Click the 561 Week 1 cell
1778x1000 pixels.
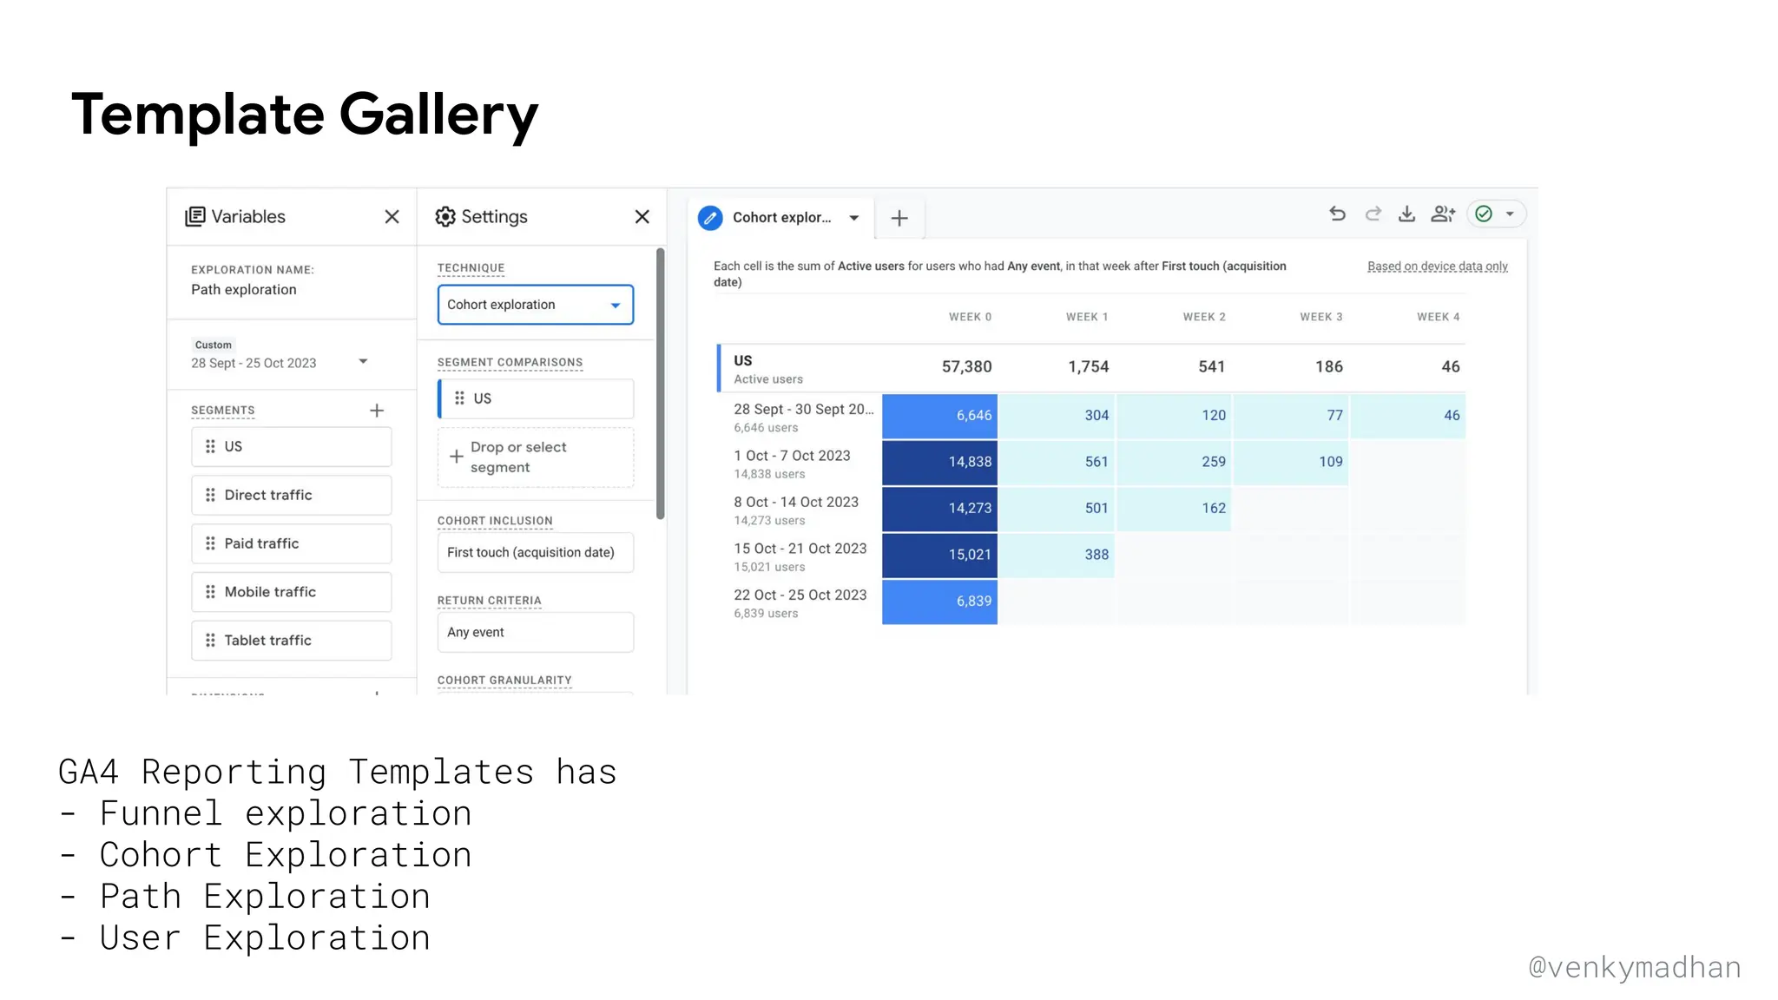[1057, 463]
